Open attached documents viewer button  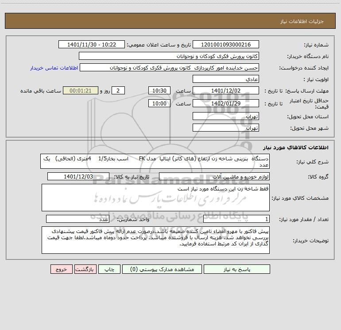162,269
